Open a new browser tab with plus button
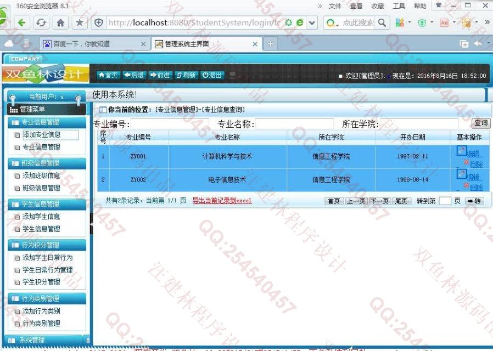The width and height of the screenshot is (493, 351). (x=271, y=44)
